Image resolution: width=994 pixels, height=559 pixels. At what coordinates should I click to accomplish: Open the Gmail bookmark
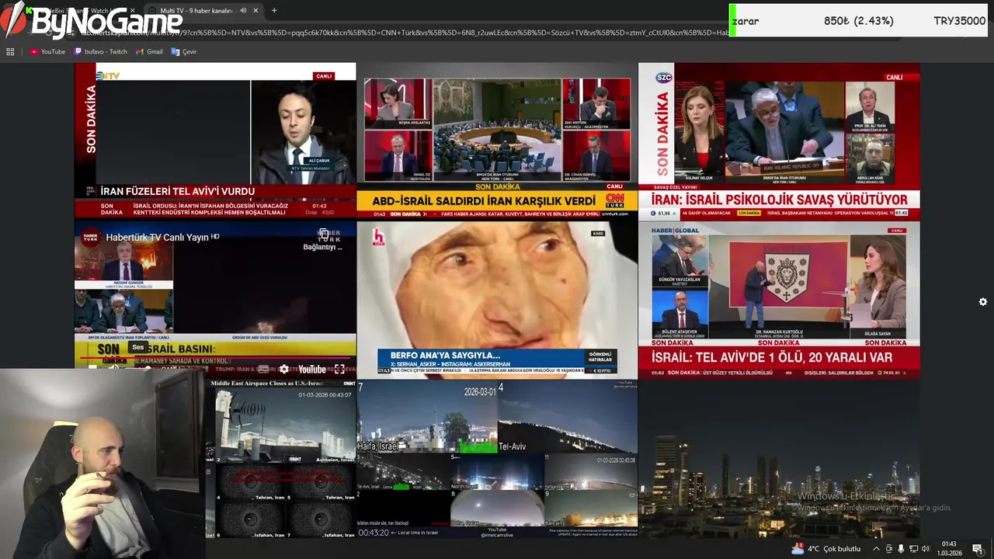coord(149,52)
